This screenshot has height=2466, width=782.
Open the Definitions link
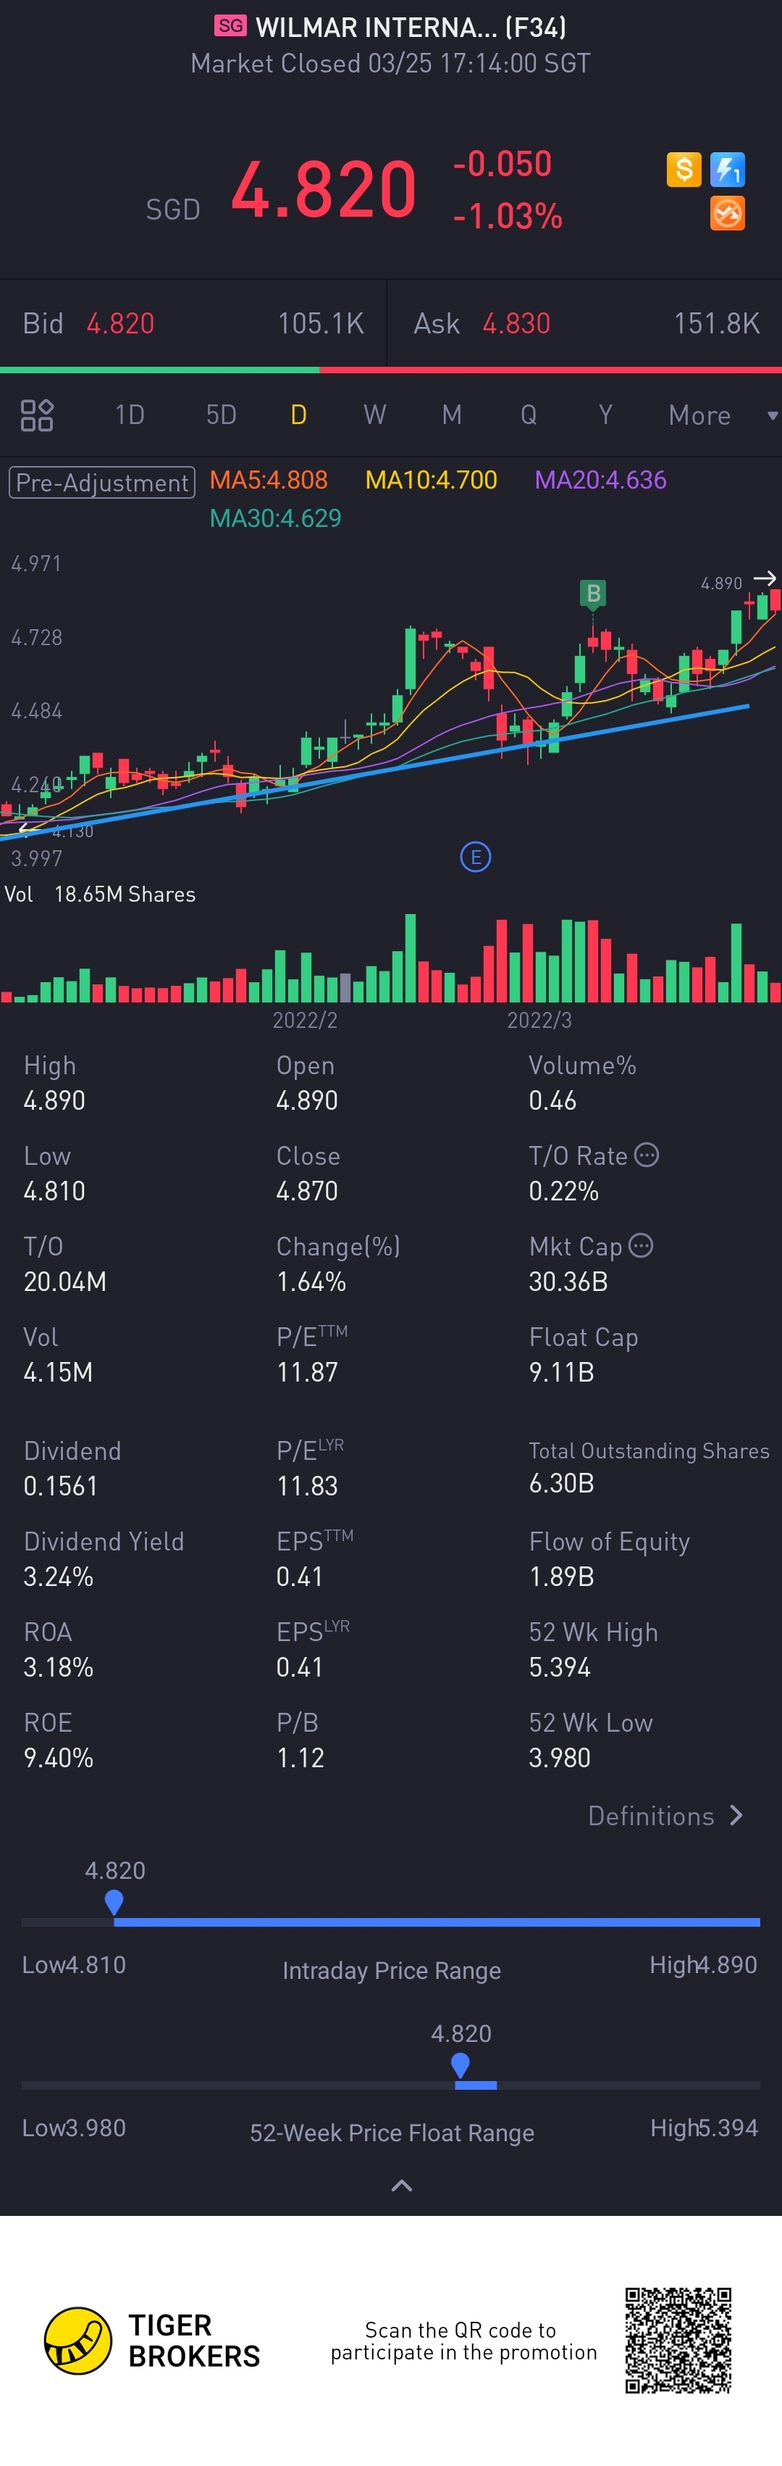[665, 1816]
